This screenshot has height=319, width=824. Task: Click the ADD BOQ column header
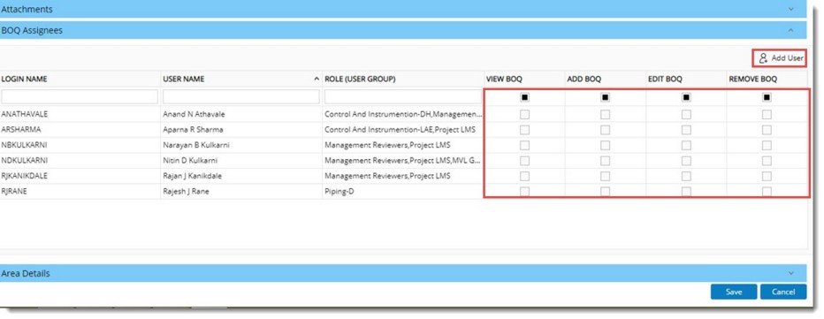[584, 79]
